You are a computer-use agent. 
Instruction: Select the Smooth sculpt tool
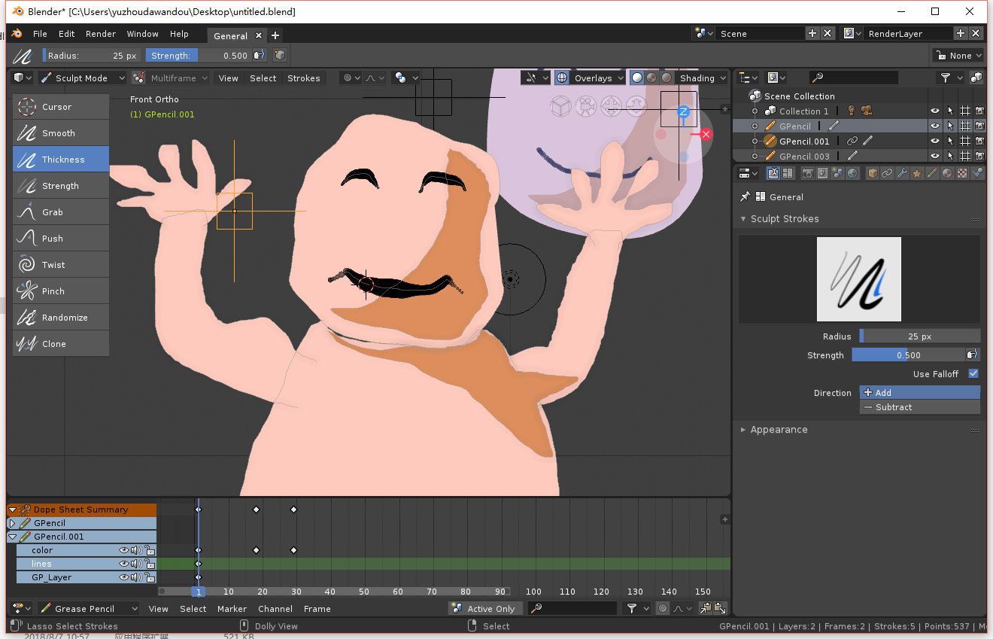click(x=60, y=133)
